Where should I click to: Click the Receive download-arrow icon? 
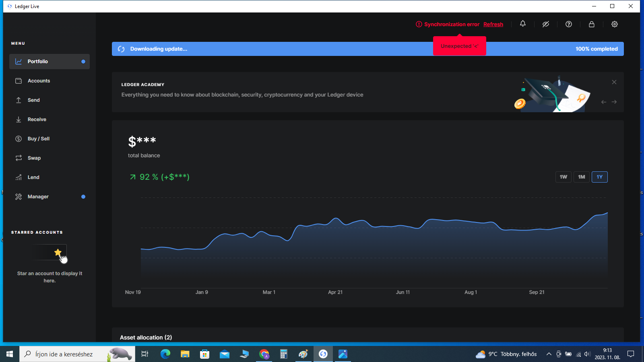click(19, 119)
